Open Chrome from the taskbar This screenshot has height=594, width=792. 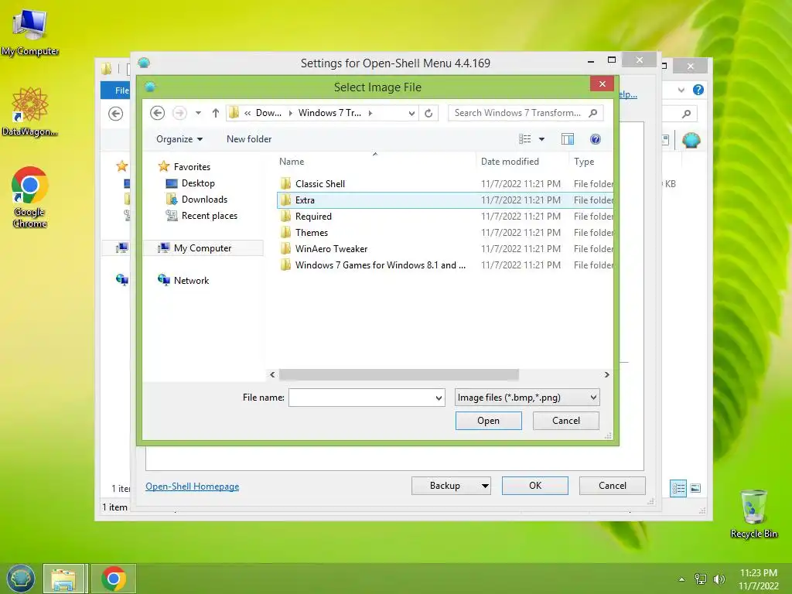tap(114, 579)
